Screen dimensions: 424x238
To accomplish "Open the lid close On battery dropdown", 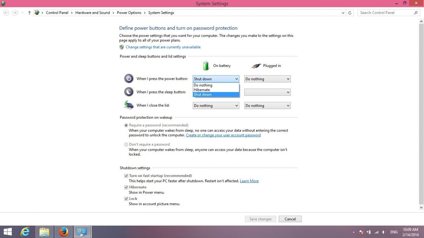I will [x=215, y=105].
